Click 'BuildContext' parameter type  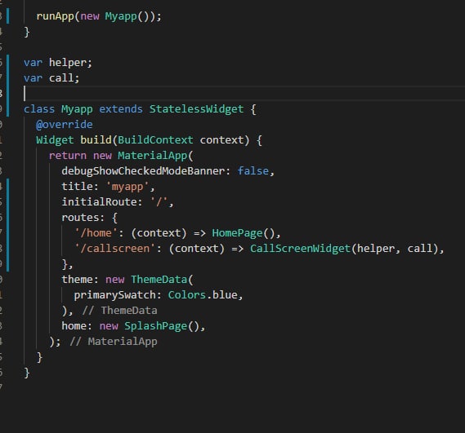click(155, 139)
